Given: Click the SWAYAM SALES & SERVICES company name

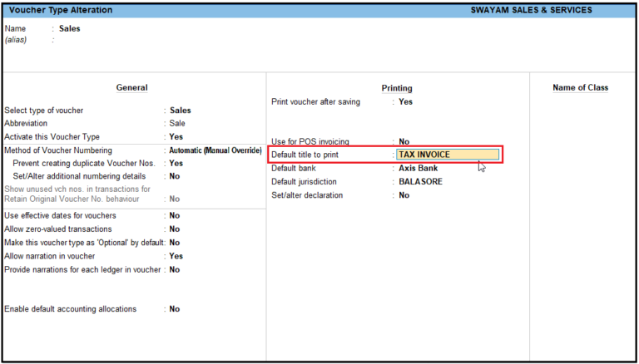Looking at the screenshot, I should coord(532,10).
